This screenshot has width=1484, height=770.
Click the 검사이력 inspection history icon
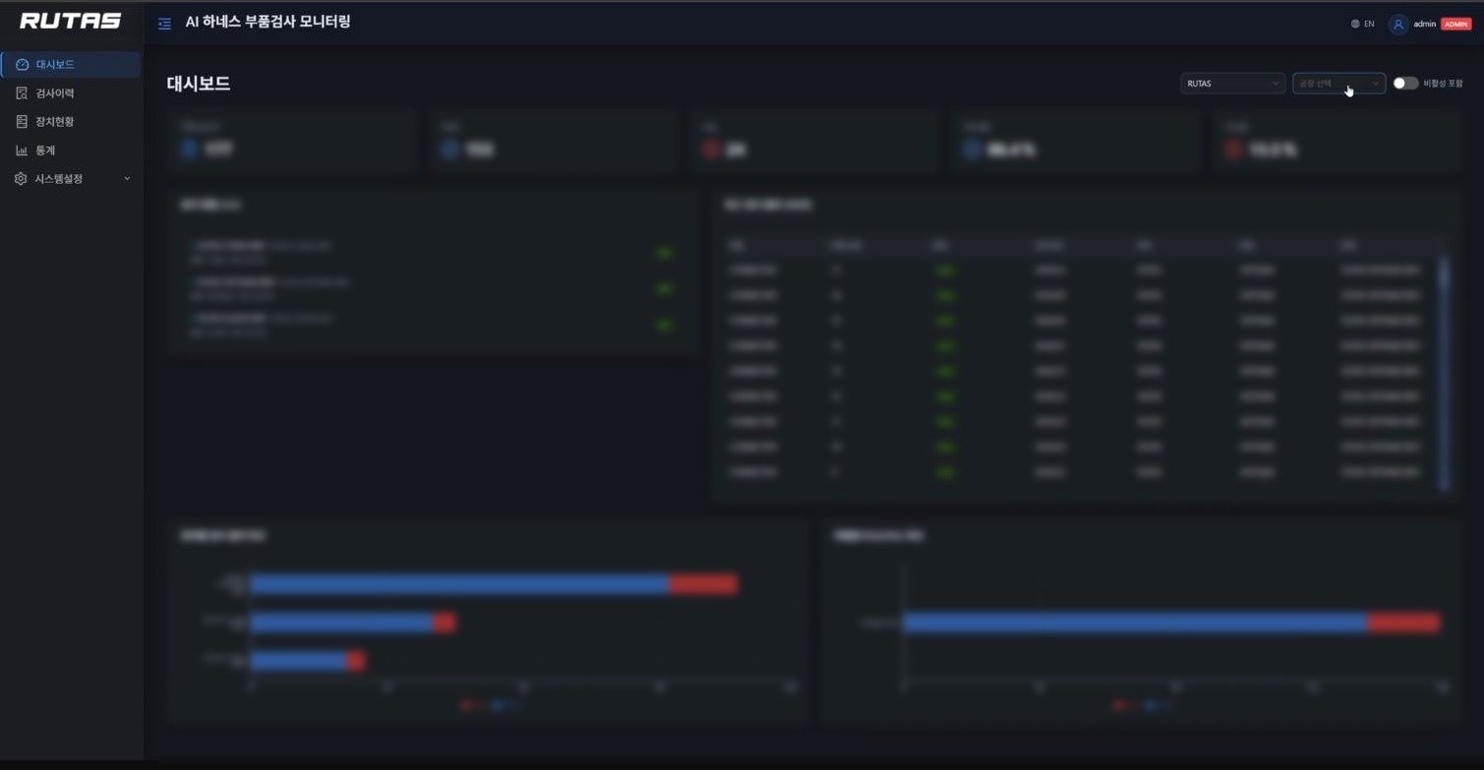tap(22, 93)
